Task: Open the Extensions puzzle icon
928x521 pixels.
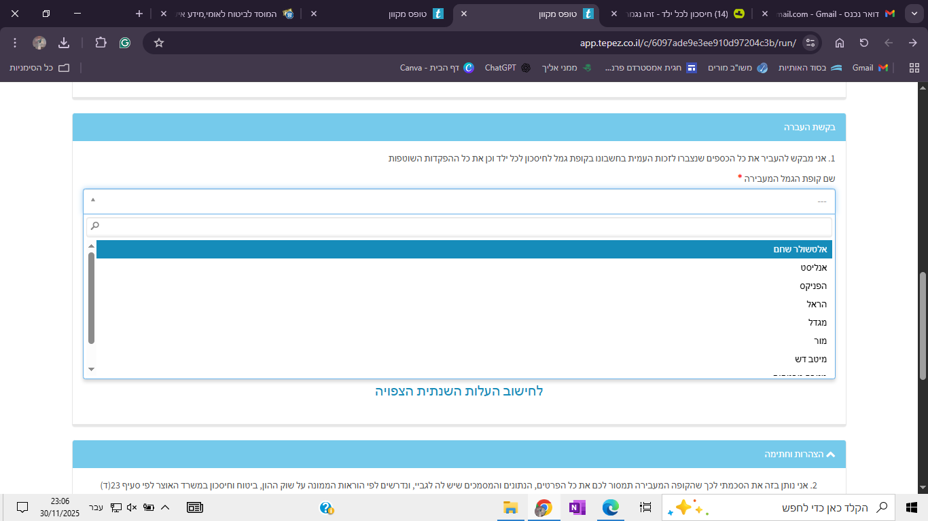Action: pos(101,43)
